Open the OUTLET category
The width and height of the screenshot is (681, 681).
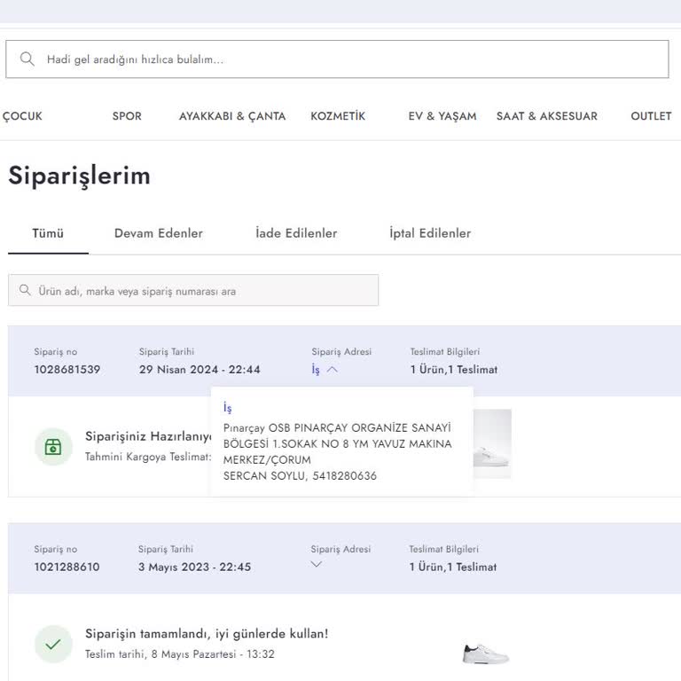(x=651, y=116)
